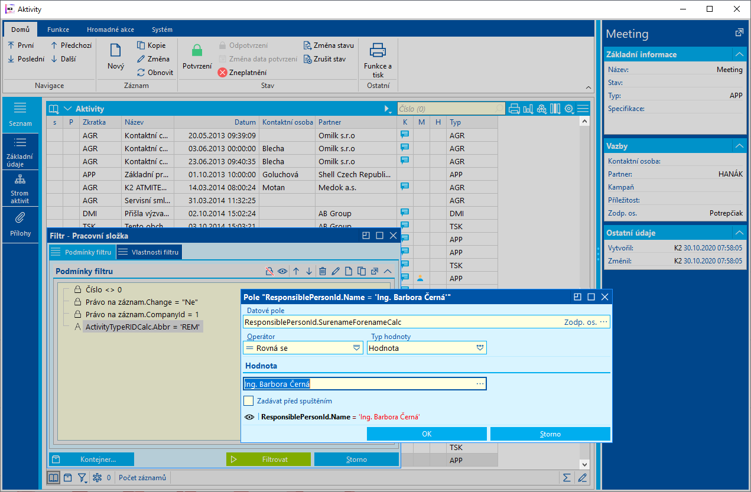The image size is (751, 492).
Task: Toggle eye icon in Podmínky filtru toolbar
Action: coord(282,271)
